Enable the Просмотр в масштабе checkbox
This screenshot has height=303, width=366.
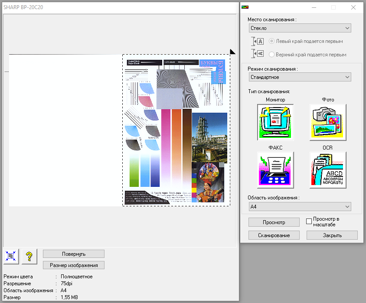(309, 222)
